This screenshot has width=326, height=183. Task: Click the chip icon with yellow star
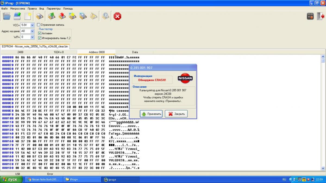(x=73, y=16)
